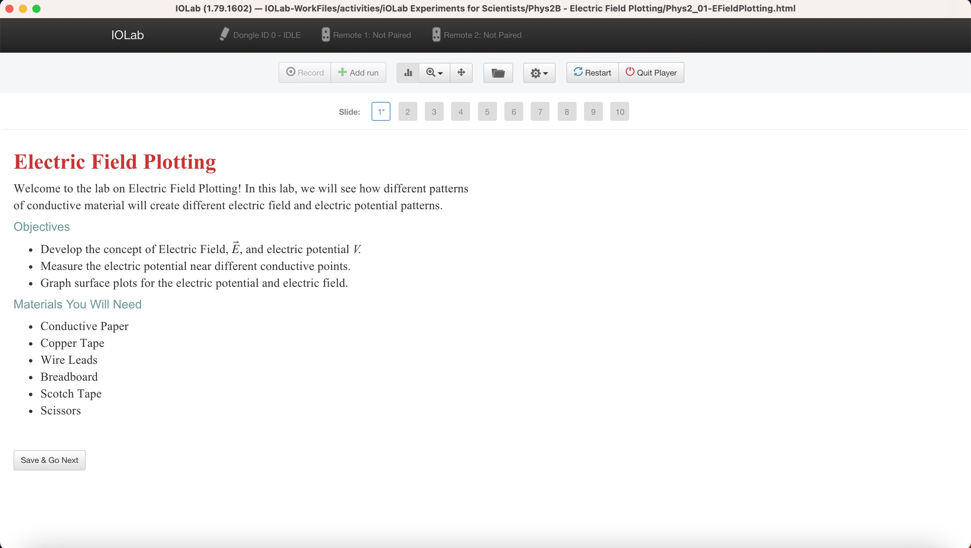Click Save & Go Next

click(x=49, y=460)
